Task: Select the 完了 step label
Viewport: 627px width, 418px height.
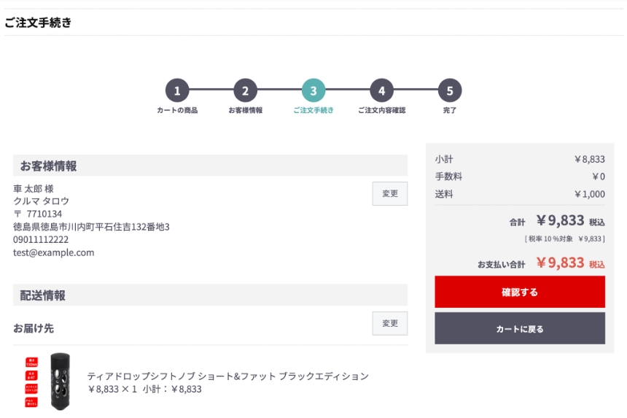Action: tap(450, 110)
